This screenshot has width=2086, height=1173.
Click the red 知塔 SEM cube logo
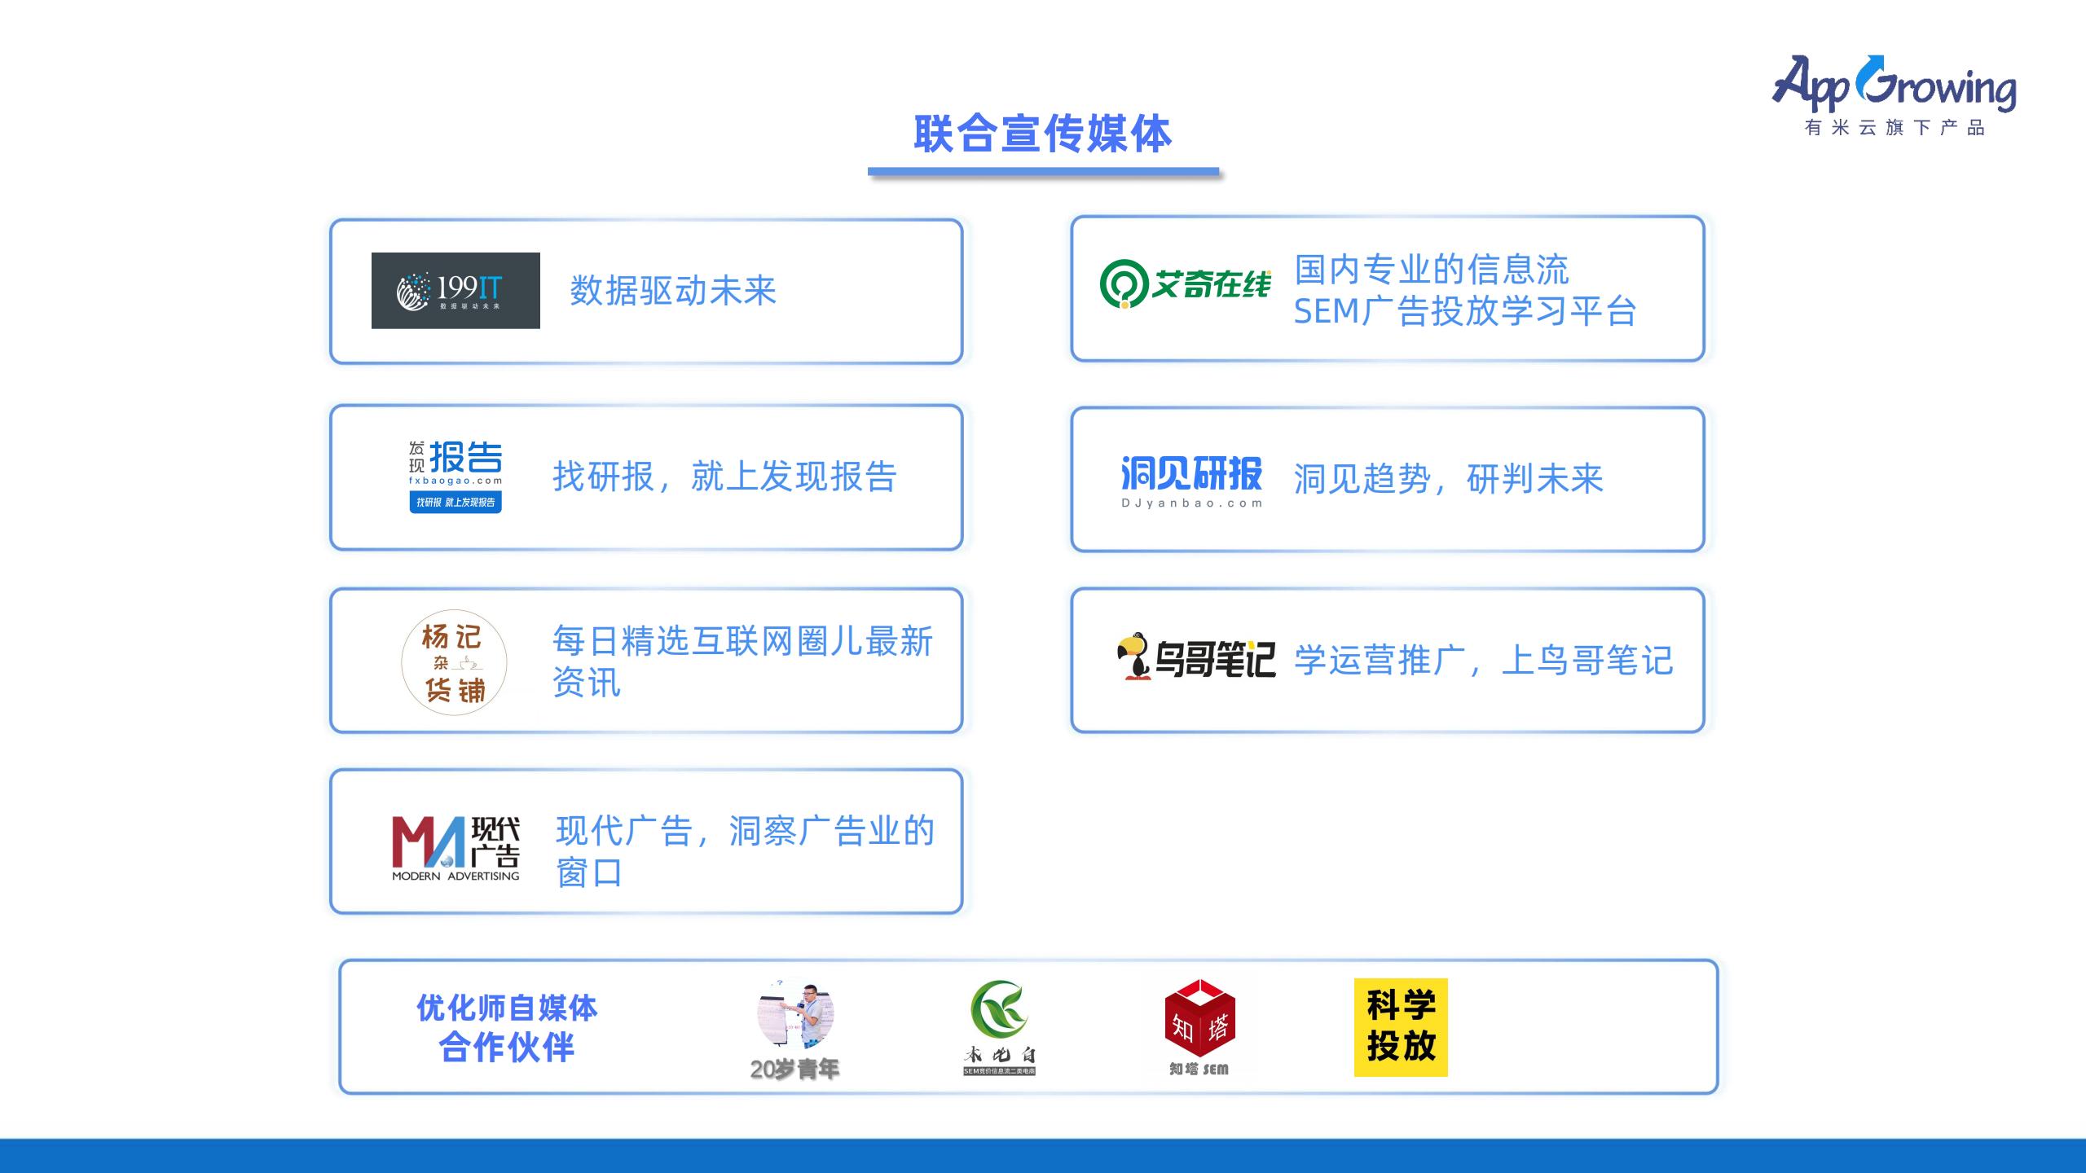coord(1200,1018)
